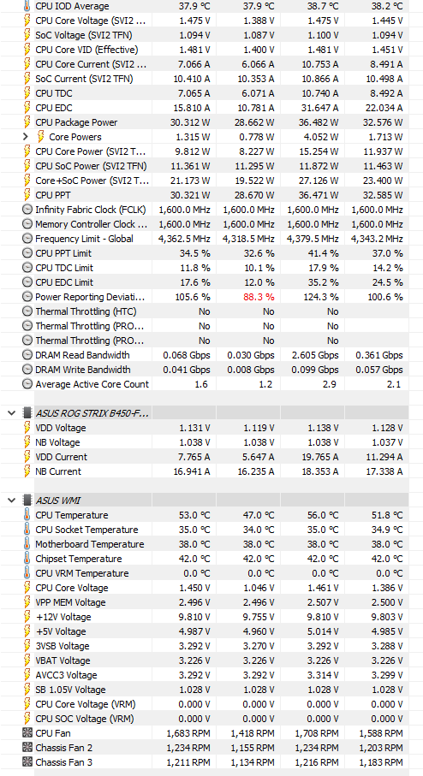Viewport: 423px width, 776px height.
Task: Click the chip icon beside ASUS WMI
Action: click(x=27, y=501)
